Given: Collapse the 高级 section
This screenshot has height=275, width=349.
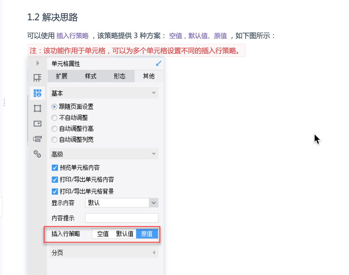Looking at the screenshot, I should tap(154, 154).
